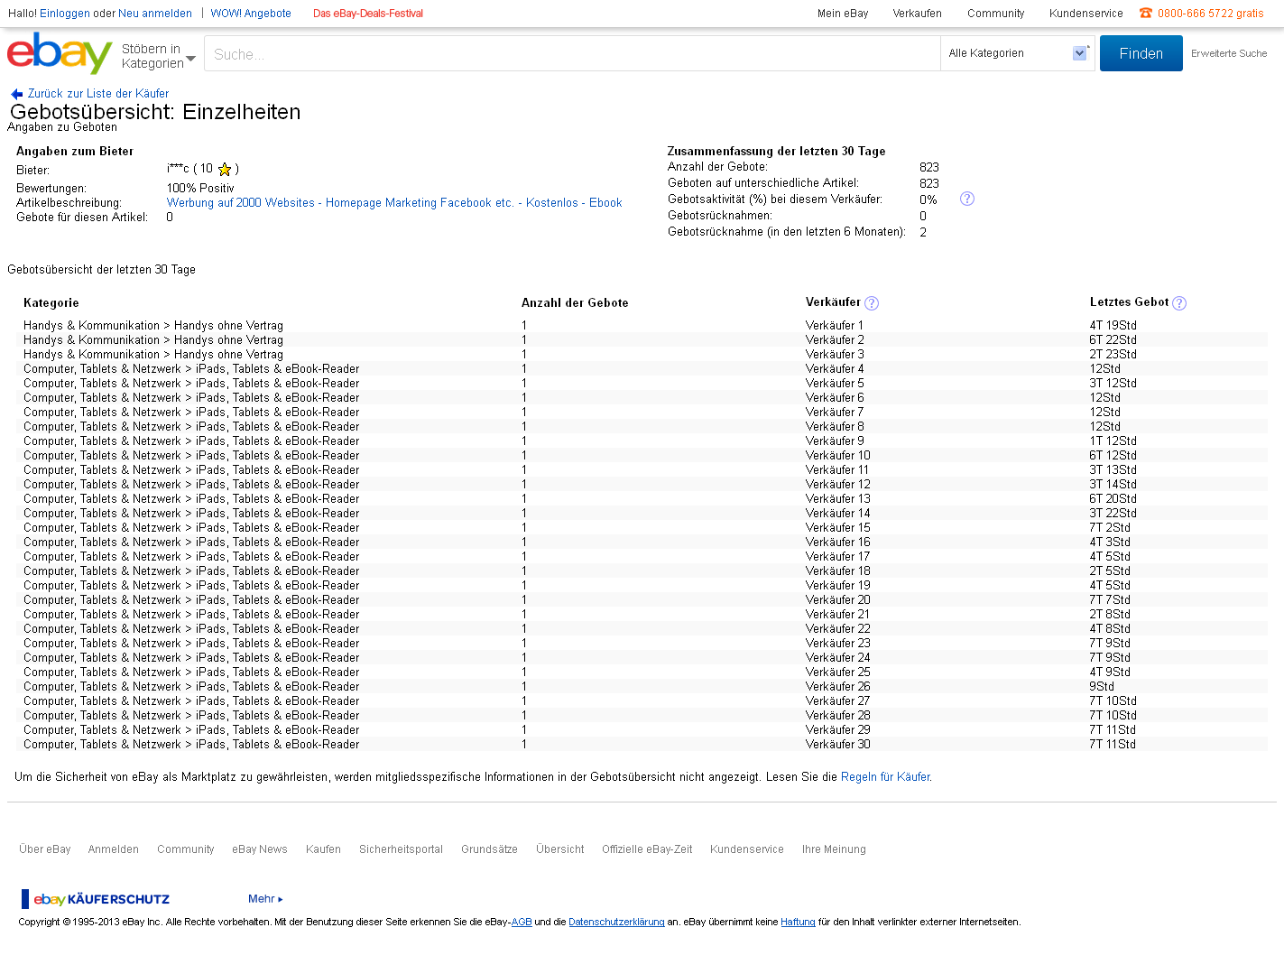Select the Verkäufer 15 cell
This screenshot has width=1284, height=974.
click(838, 528)
